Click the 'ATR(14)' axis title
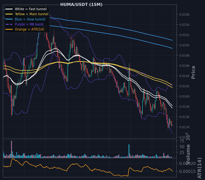This screenshot has width=205, height=180. (200, 168)
